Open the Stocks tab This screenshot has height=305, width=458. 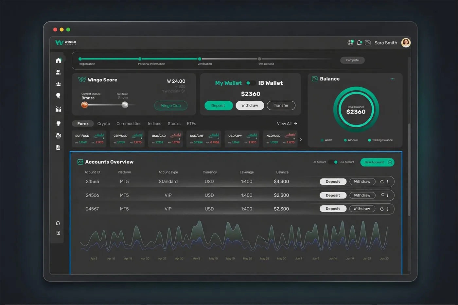[x=174, y=124]
